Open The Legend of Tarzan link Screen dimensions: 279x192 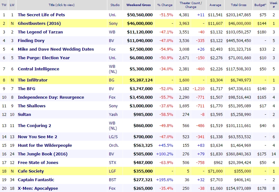40,32
